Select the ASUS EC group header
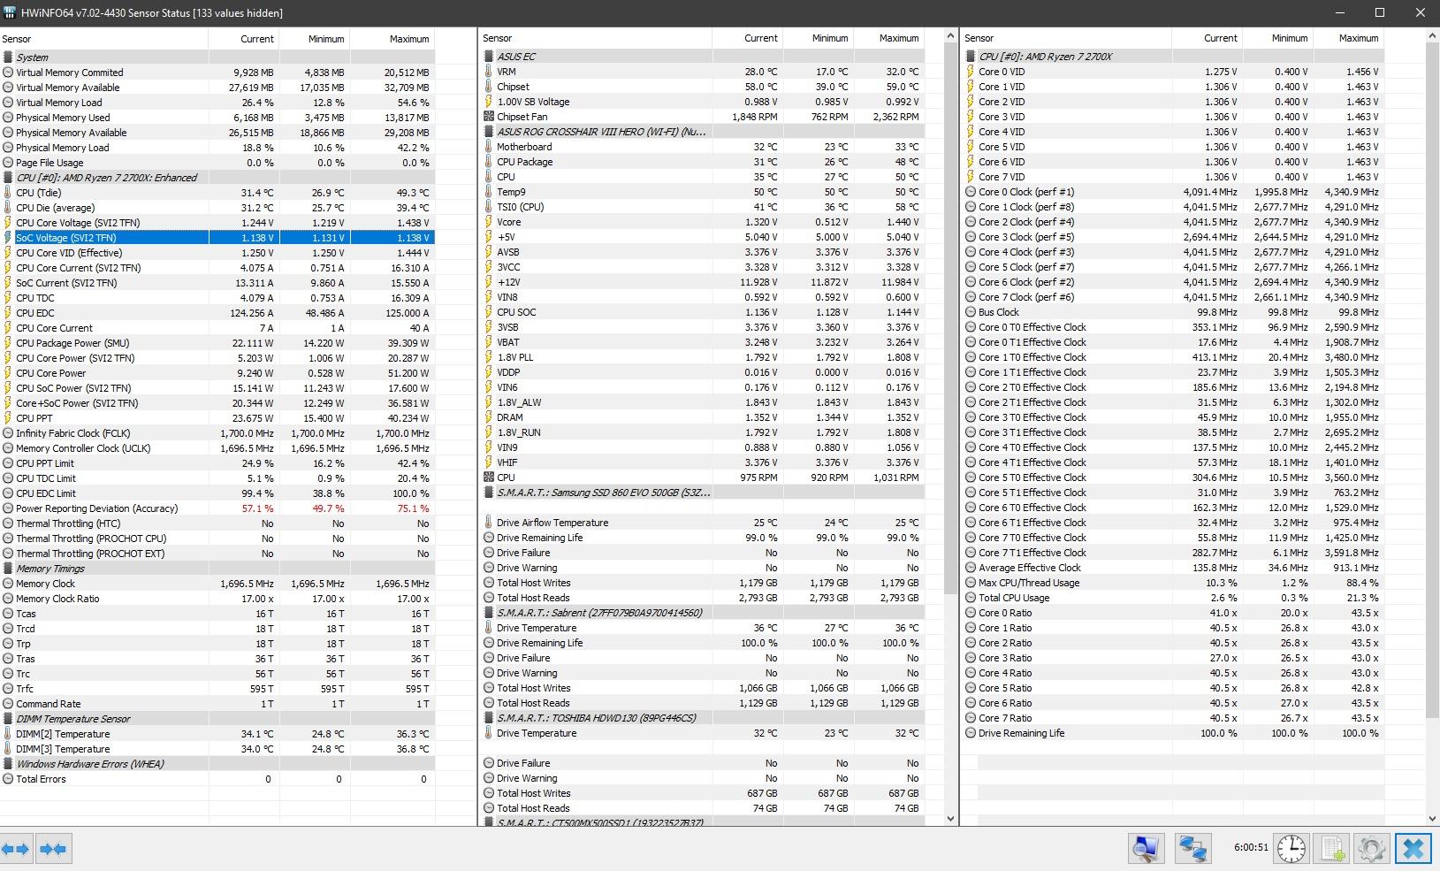This screenshot has width=1440, height=871. click(x=703, y=57)
